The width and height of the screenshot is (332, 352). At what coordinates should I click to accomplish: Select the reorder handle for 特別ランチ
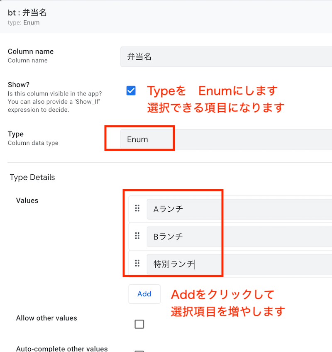(x=137, y=263)
